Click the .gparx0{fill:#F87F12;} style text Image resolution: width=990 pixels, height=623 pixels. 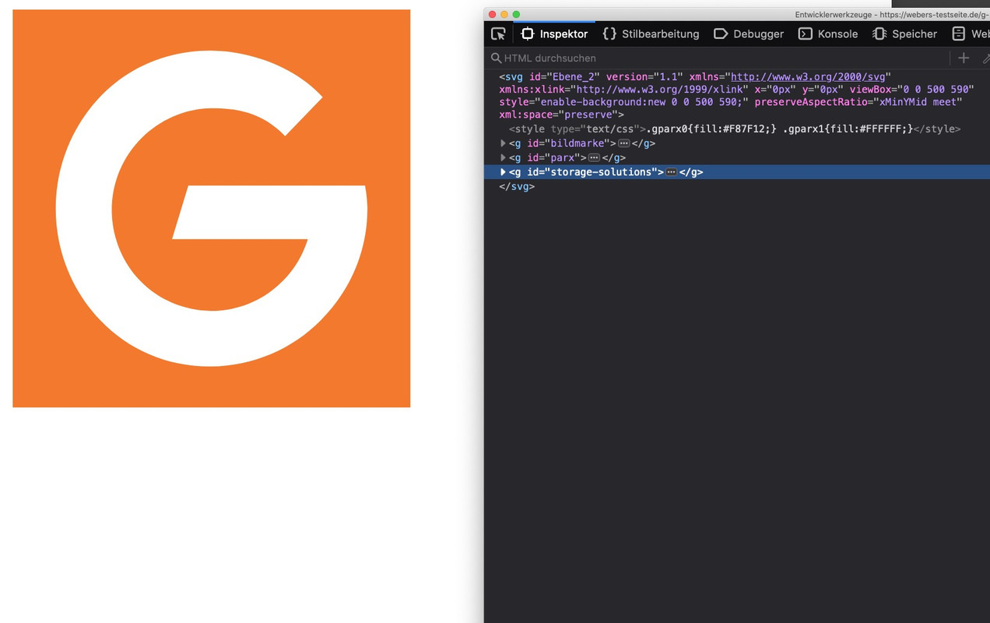pyautogui.click(x=711, y=129)
